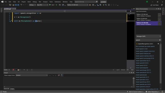Open Python 3.9 environment toolbar dropdown
Image resolution: width=165 pixels, height=93 pixels.
(x=78, y=5)
